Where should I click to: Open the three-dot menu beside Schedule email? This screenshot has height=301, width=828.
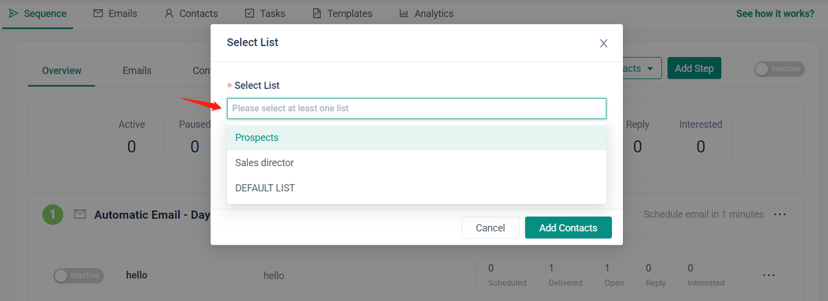tap(779, 214)
